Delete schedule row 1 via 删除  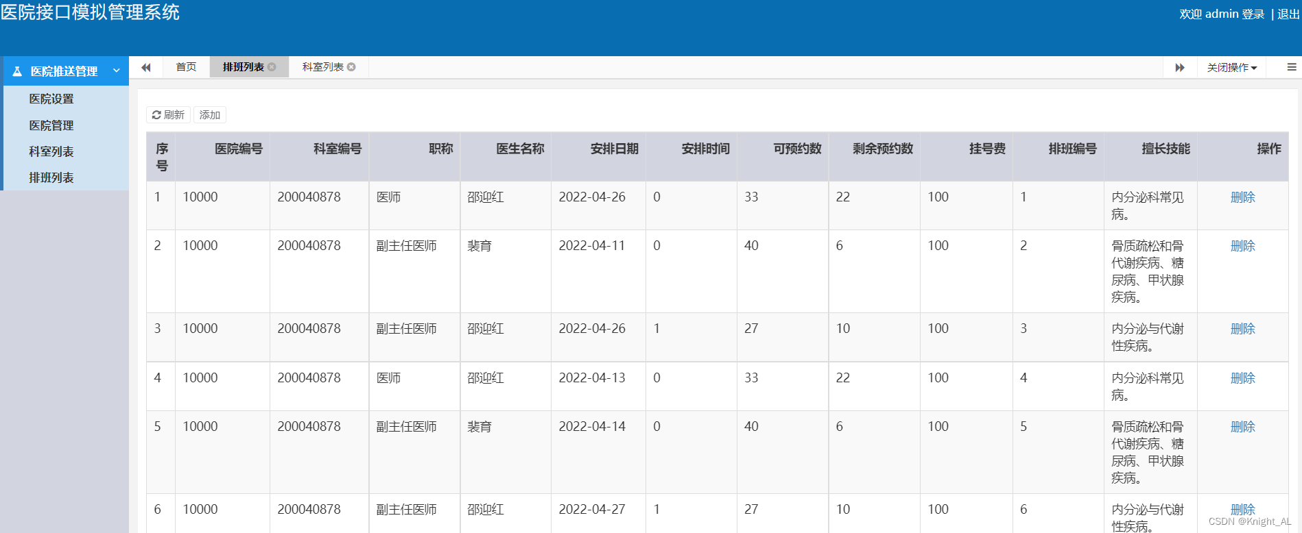[1243, 197]
